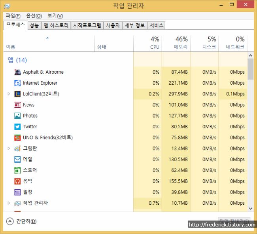
Task: Select the Twitter process name
Action: click(x=30, y=127)
